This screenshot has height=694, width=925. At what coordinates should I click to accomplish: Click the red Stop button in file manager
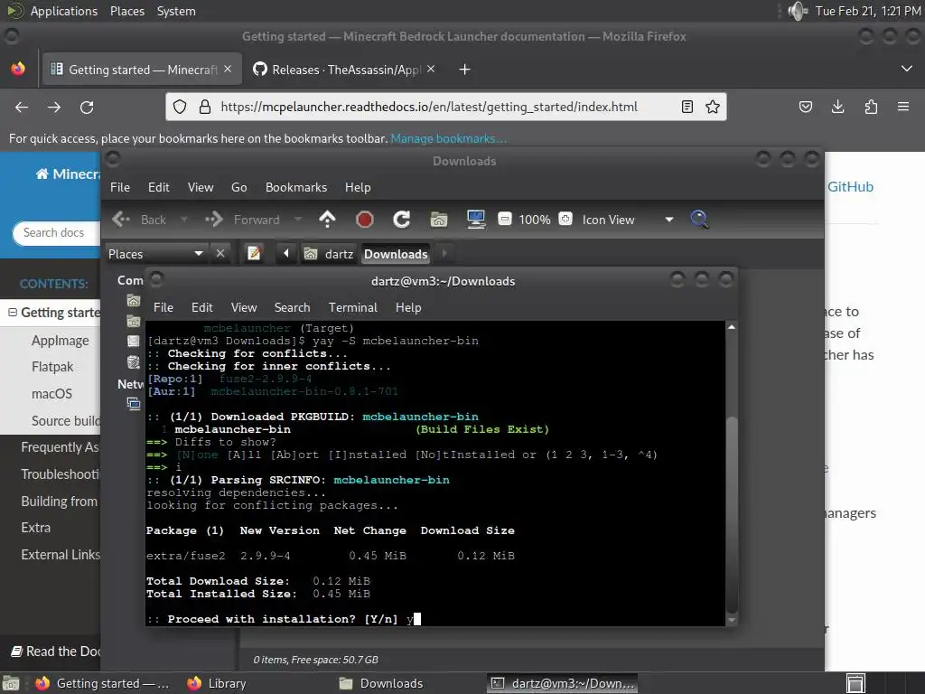(x=365, y=220)
